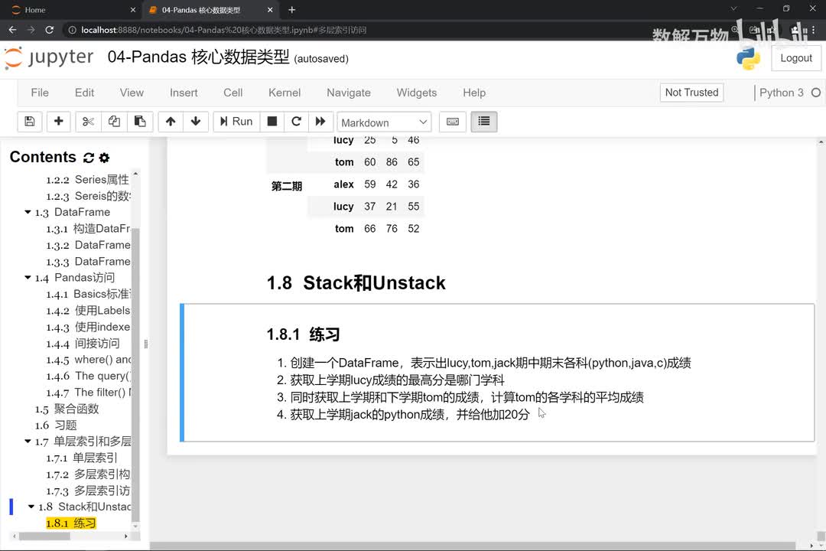The image size is (826, 551).
Task: Go to 1.7.1 单层索引 in contents
Action: (82, 458)
